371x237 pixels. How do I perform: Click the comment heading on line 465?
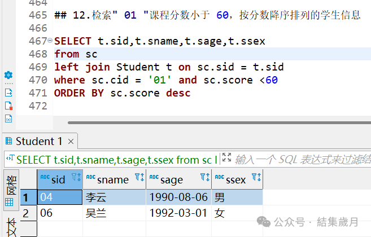click(207, 15)
